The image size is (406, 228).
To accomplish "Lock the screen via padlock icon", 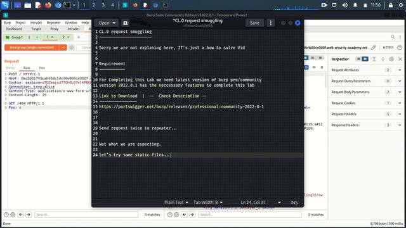I will 391,5.
